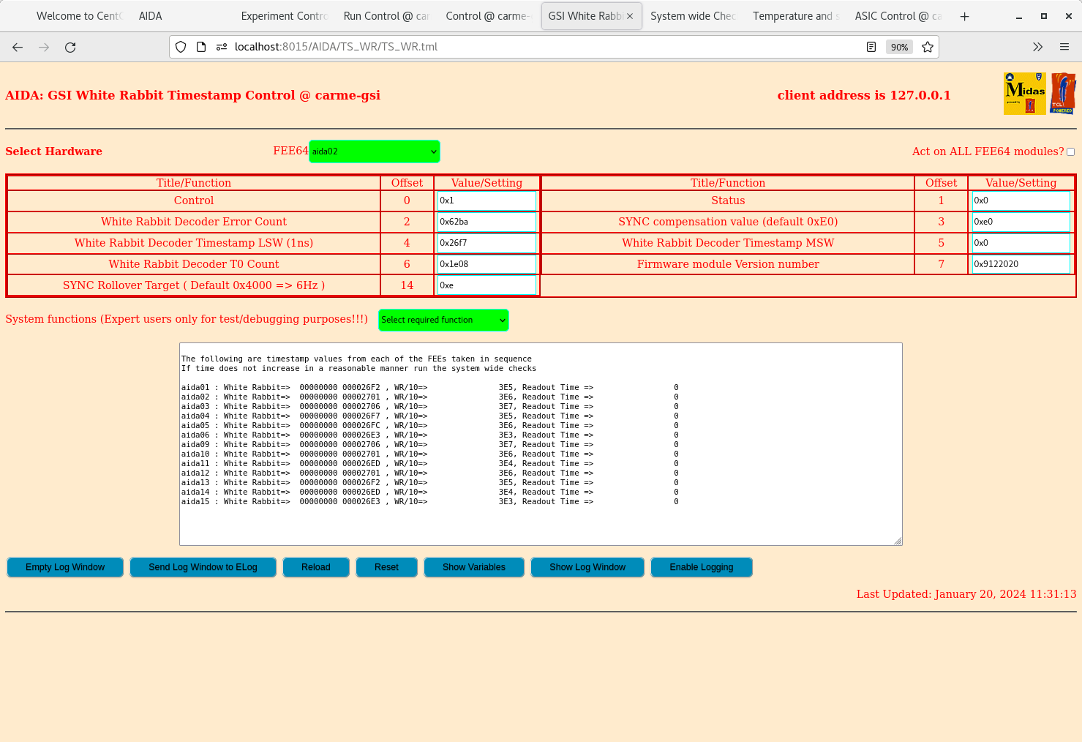Open the FEE64 aida02 hardware dropdown
The image size is (1082, 742).
(x=375, y=151)
